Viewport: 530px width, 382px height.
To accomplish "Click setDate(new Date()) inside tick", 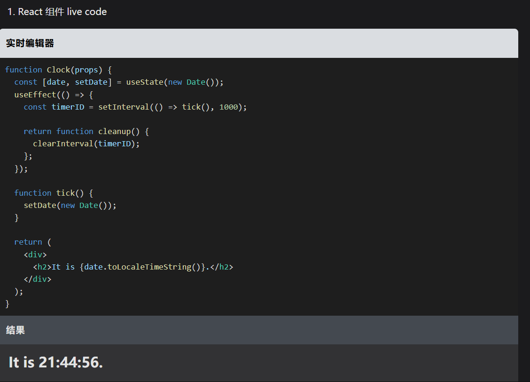I will click(70, 205).
